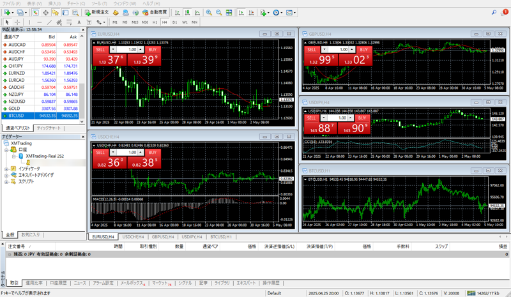This screenshot has height=297, width=511.
Task: Tile chart windows with the grid icon
Action: click(x=229, y=12)
